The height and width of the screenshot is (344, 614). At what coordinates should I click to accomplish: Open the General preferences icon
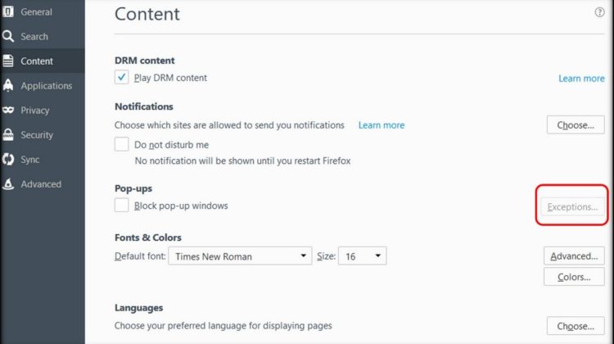coord(8,11)
